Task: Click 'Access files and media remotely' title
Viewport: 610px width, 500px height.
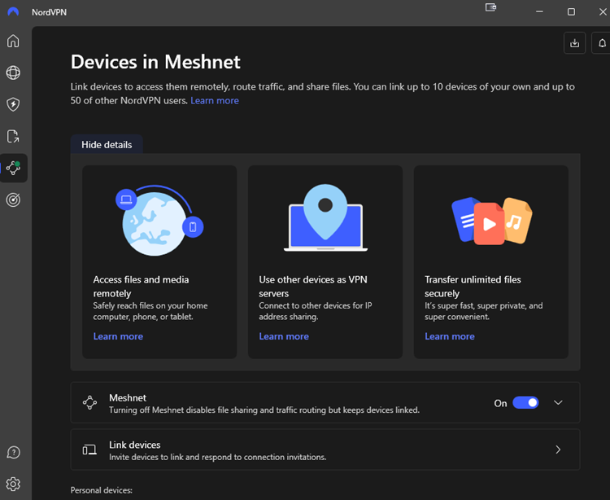Action: (x=141, y=286)
